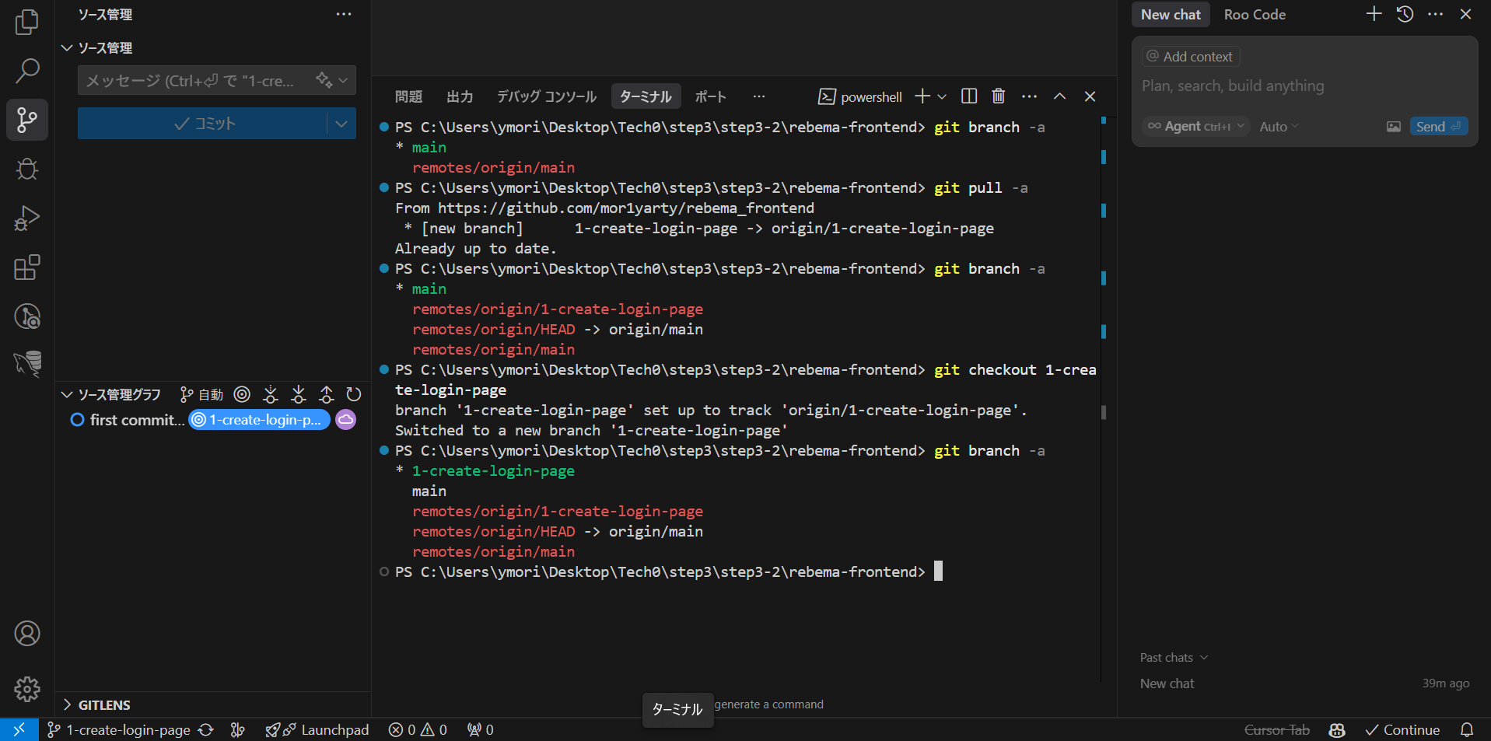The height and width of the screenshot is (741, 1491).
Task: Select the Search icon in the activity bar
Action: click(x=26, y=71)
